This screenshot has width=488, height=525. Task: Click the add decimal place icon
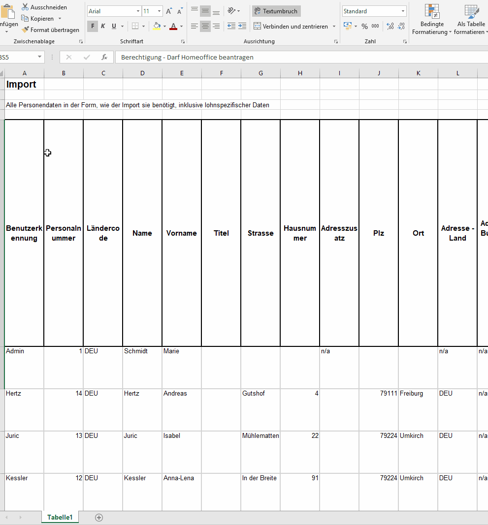[390, 26]
